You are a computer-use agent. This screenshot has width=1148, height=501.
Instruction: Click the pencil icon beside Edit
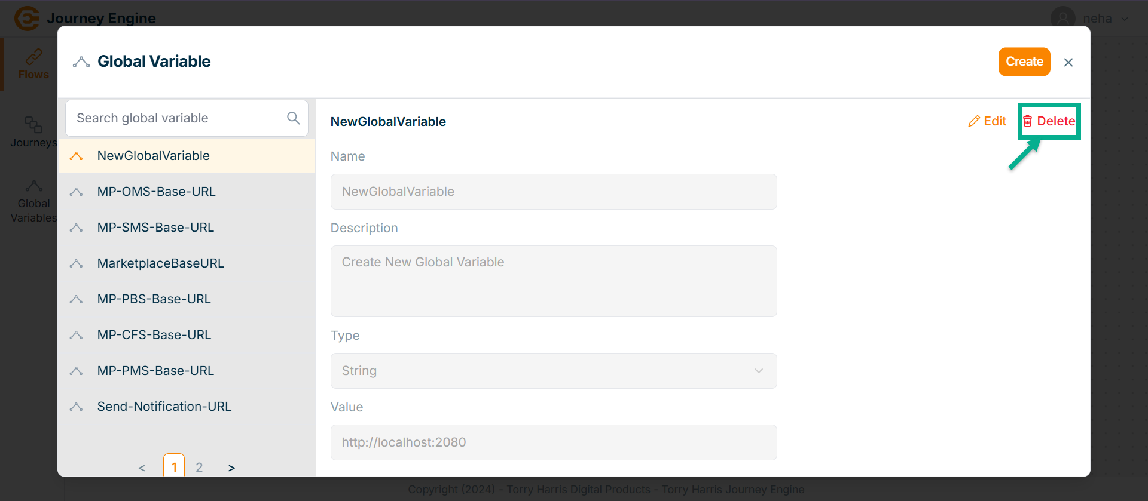[x=974, y=121]
